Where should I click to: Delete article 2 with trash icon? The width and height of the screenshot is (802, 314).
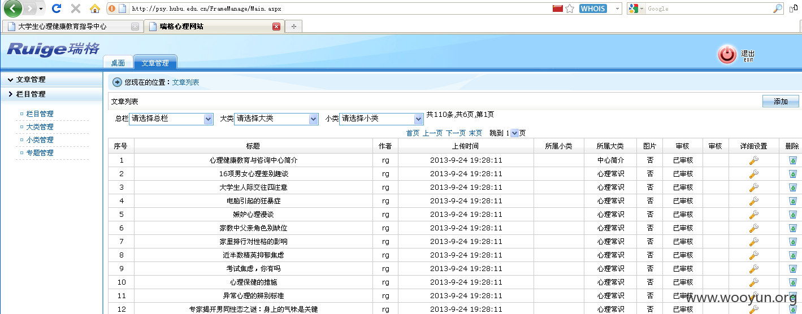click(x=792, y=174)
